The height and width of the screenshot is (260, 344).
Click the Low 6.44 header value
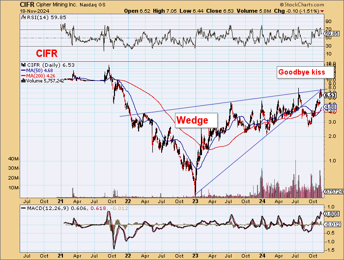[191, 11]
